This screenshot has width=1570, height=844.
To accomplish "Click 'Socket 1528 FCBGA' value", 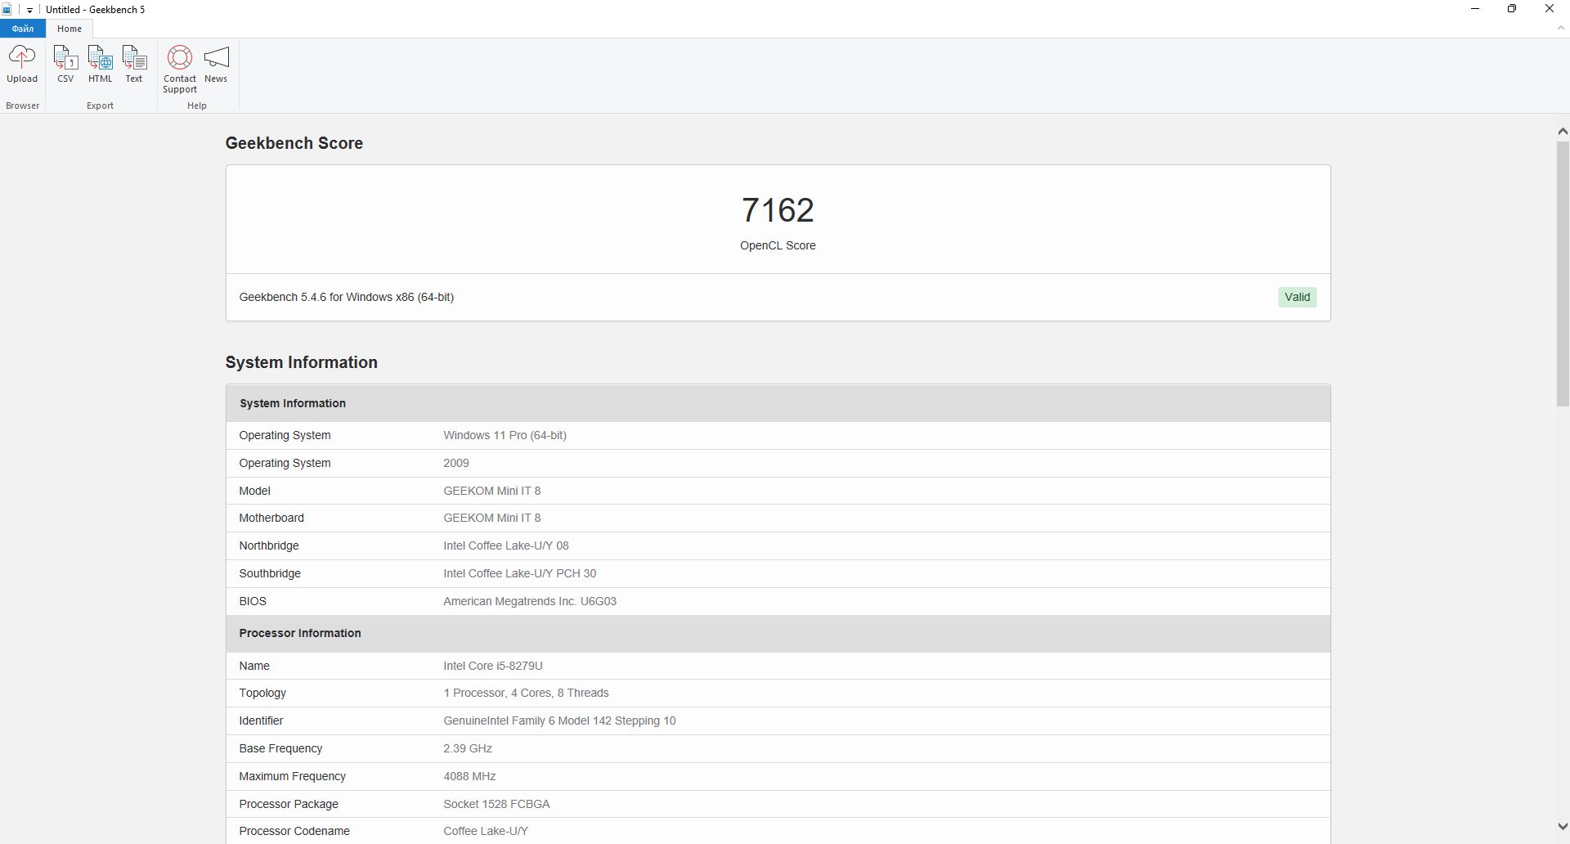I will (x=497, y=804).
